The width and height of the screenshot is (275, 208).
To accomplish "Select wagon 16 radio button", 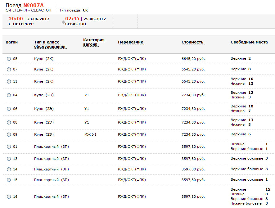I will (x=9, y=197).
